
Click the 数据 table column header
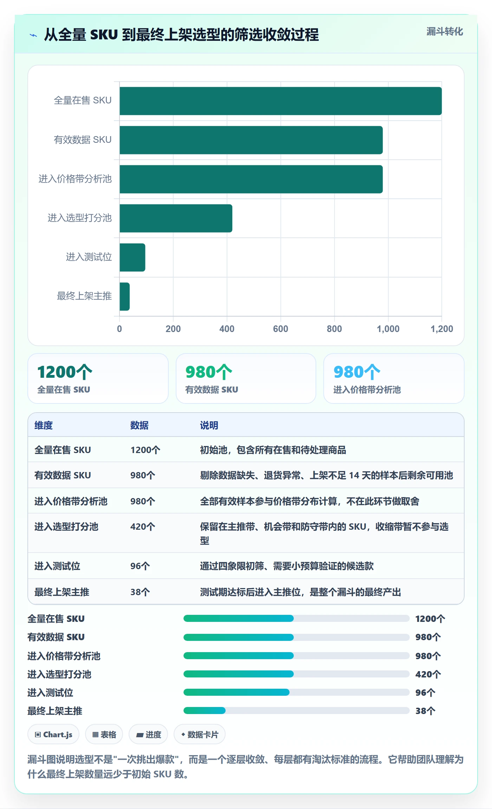tap(140, 425)
